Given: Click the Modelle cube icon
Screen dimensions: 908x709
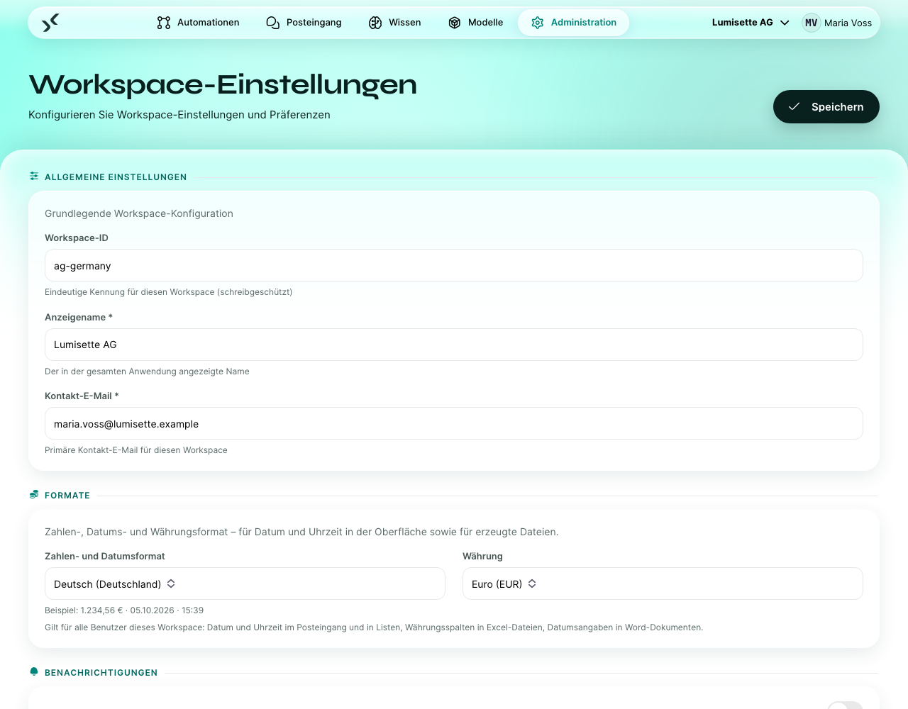Looking at the screenshot, I should point(455,23).
